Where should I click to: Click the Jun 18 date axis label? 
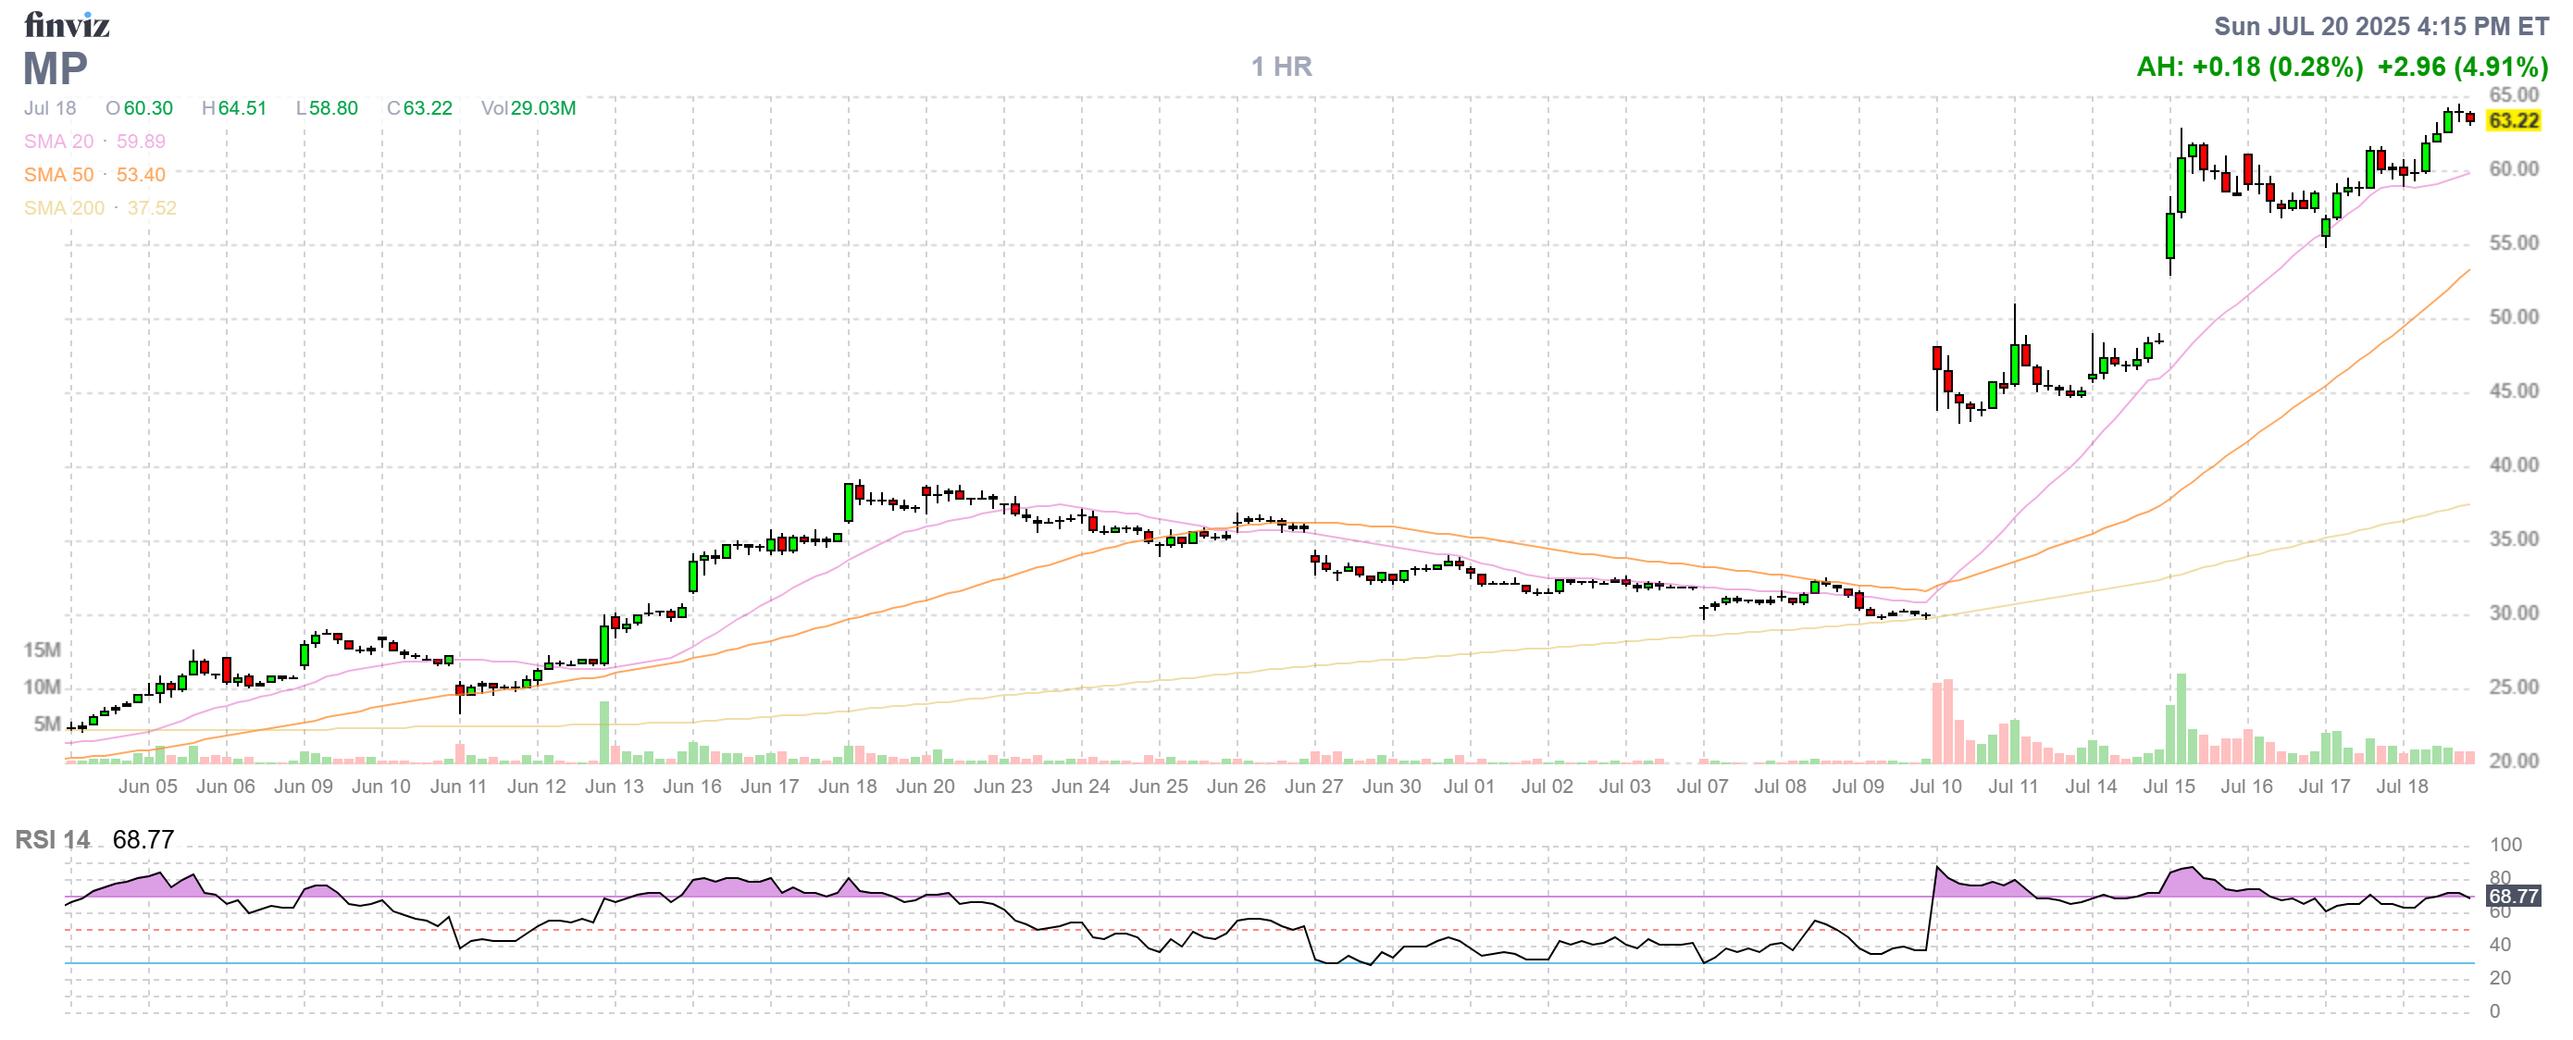pos(847,786)
